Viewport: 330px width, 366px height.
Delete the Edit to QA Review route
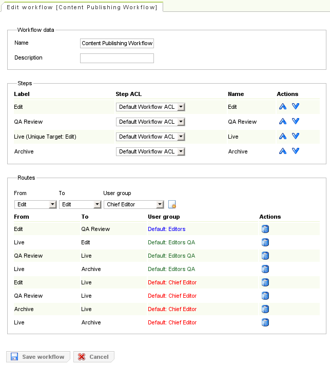(265, 229)
